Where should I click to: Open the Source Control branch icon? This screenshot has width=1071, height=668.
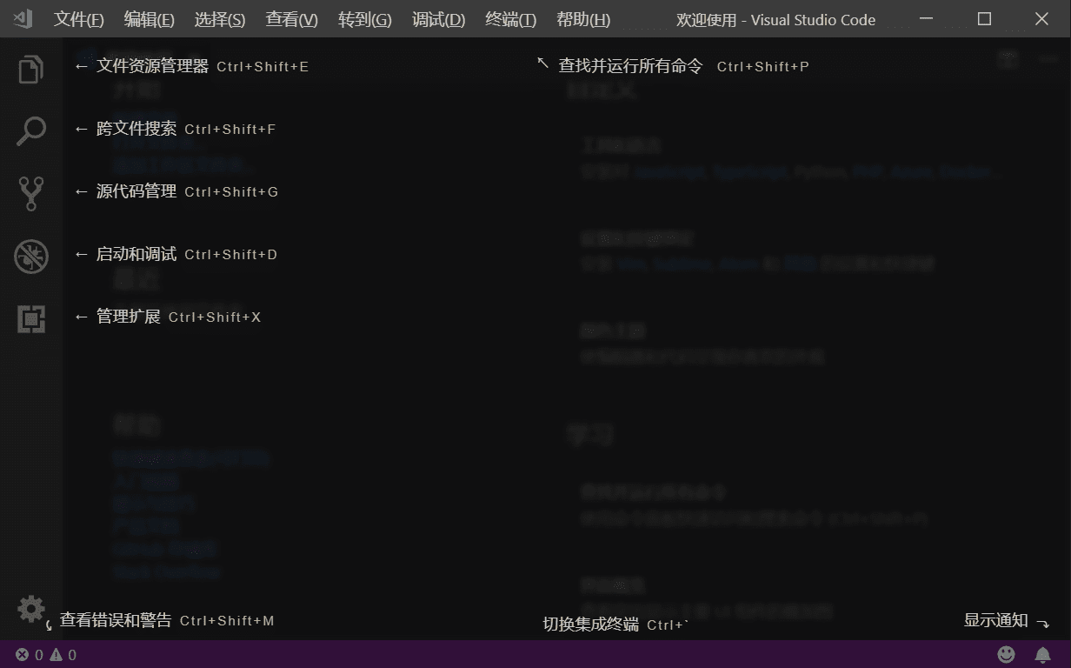[30, 194]
